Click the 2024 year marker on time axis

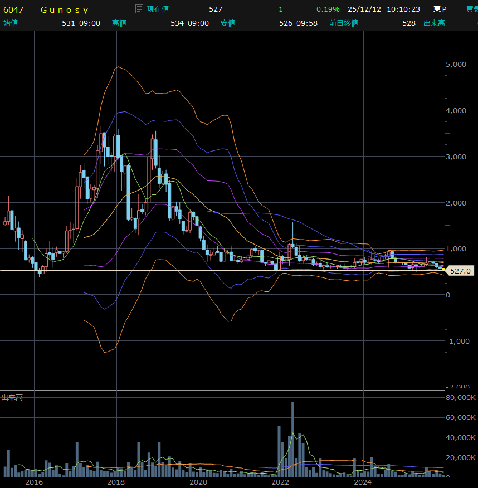pos(363,482)
